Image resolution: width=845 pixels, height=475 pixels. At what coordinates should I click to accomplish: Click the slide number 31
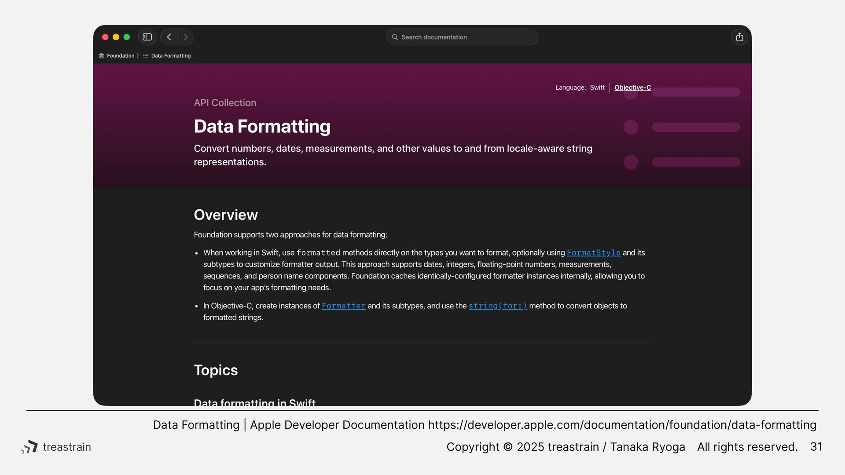(x=816, y=447)
